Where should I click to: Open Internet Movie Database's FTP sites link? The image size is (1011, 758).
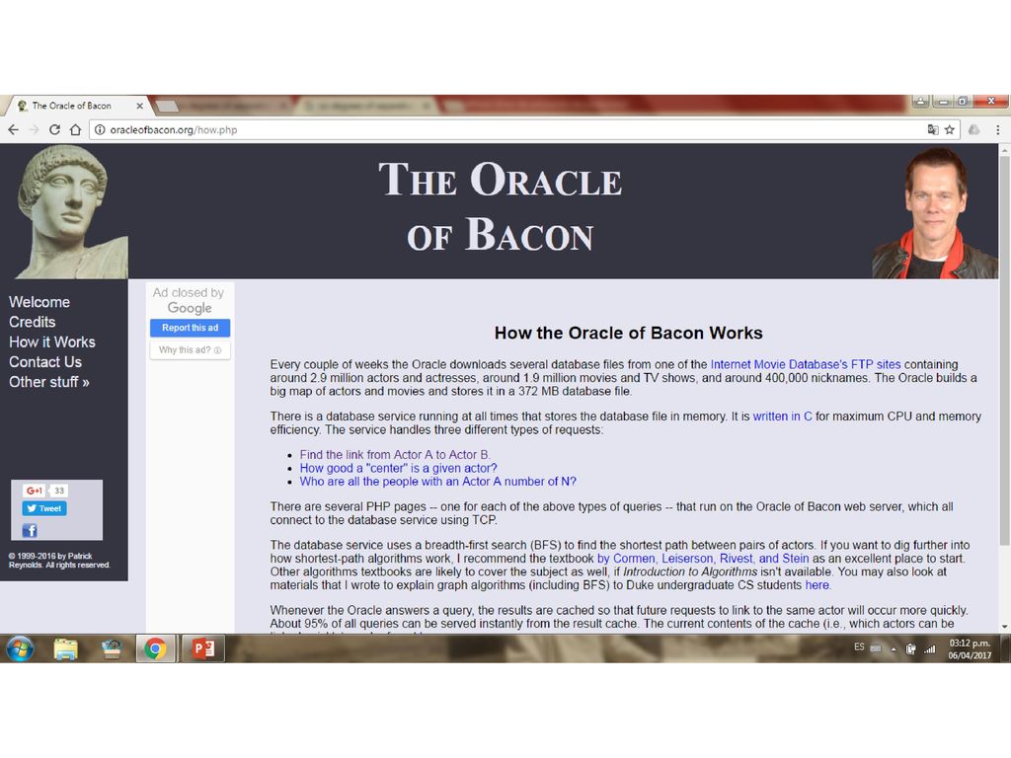tap(806, 364)
